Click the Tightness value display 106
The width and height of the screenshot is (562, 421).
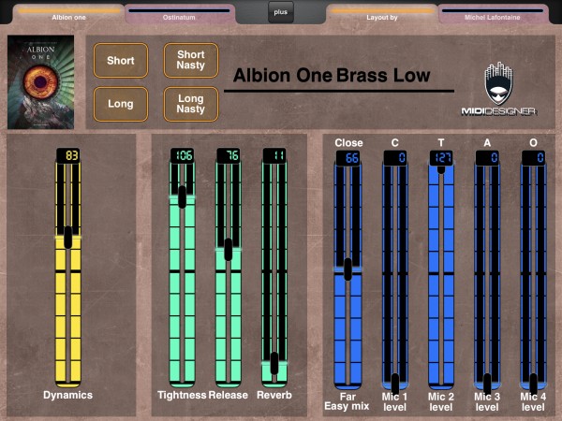182,155
